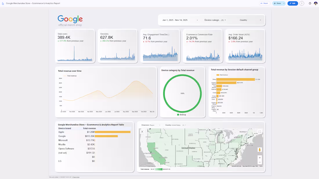Open the map Dimension Region dropdown
This screenshot has height=179, width=319.
(151, 125)
